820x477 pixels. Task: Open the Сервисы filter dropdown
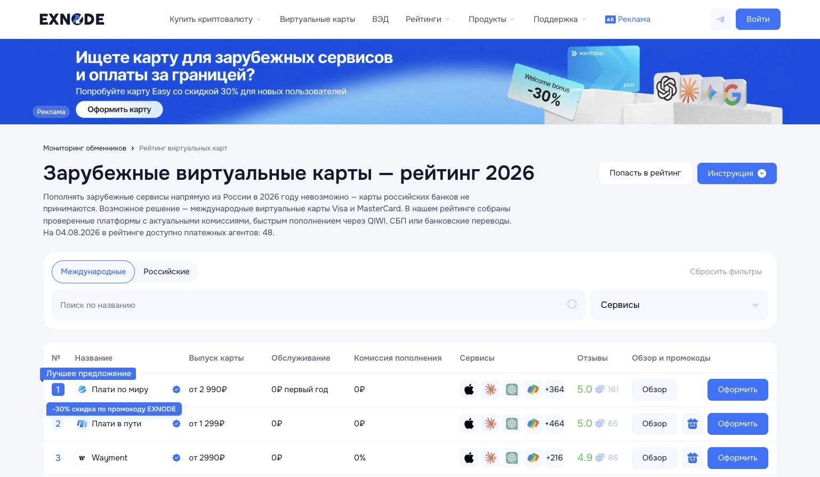pyautogui.click(x=679, y=305)
